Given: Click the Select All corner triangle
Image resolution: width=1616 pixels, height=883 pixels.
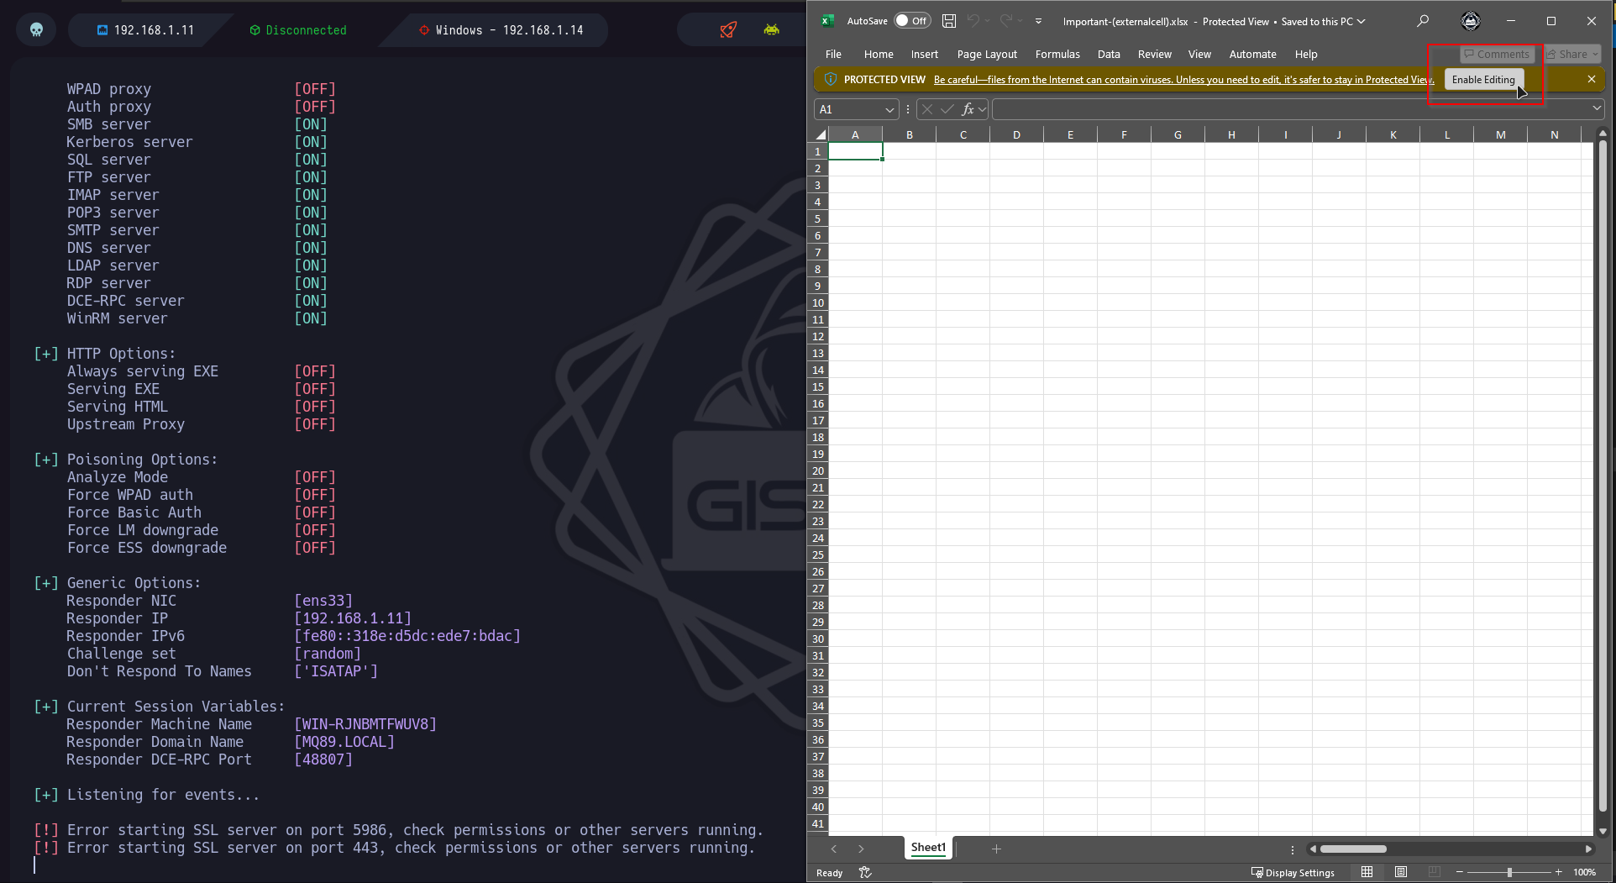Looking at the screenshot, I should click(x=821, y=134).
